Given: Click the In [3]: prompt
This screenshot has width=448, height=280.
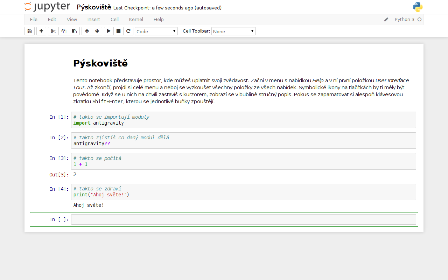Looking at the screenshot, I should coord(59,158).
